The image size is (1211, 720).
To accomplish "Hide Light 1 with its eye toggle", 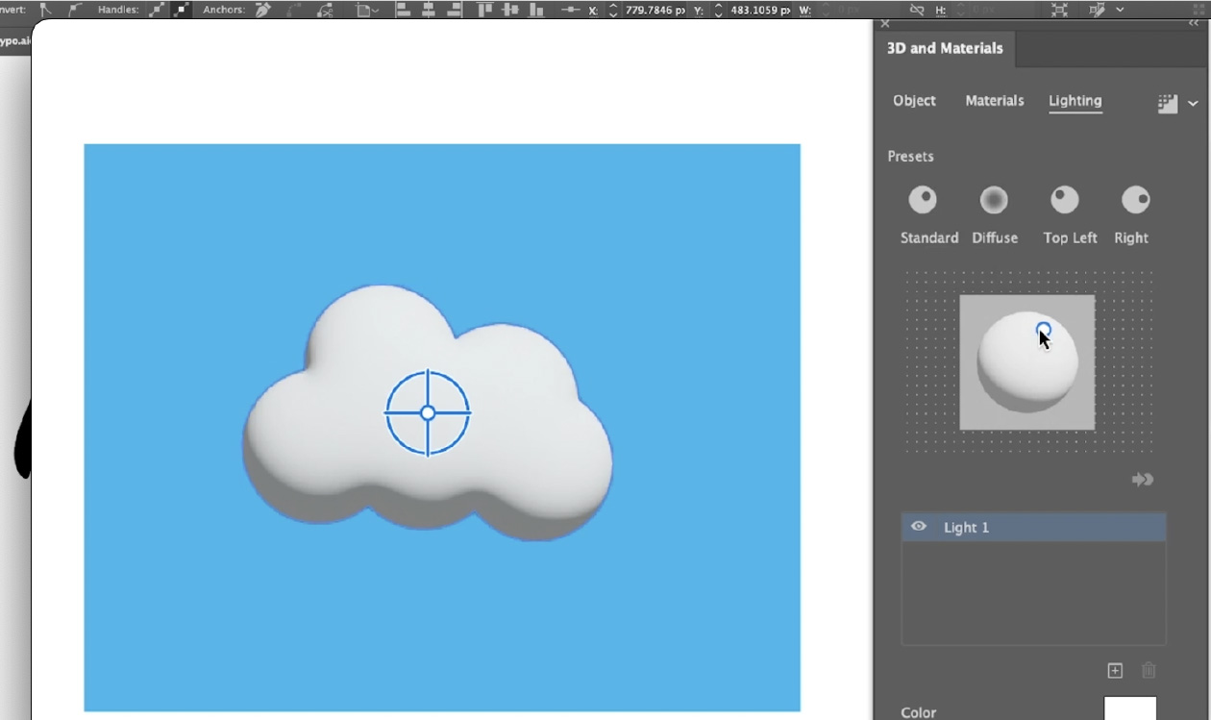I will tap(919, 527).
